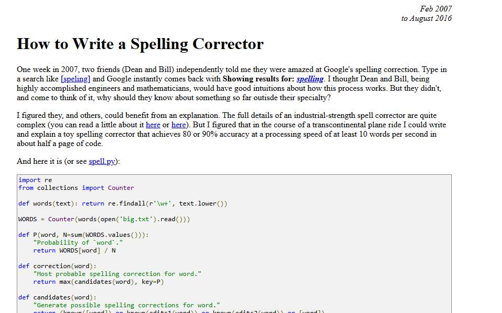502x313 pixels.
Task: Click the "How to Write a Spelling Corrector" heading
Action: (x=140, y=44)
